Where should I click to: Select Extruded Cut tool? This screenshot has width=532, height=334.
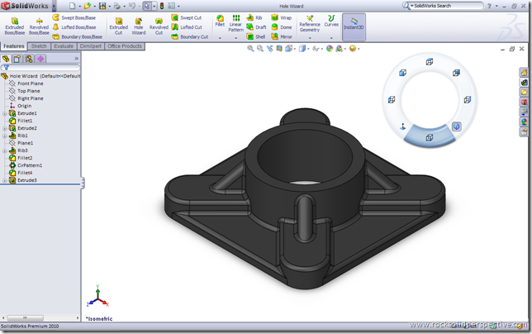[118, 26]
